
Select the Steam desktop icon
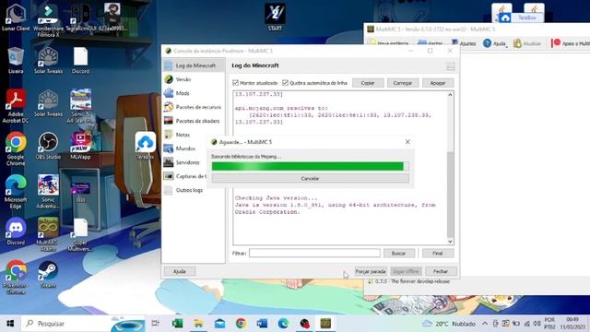[x=48, y=275]
